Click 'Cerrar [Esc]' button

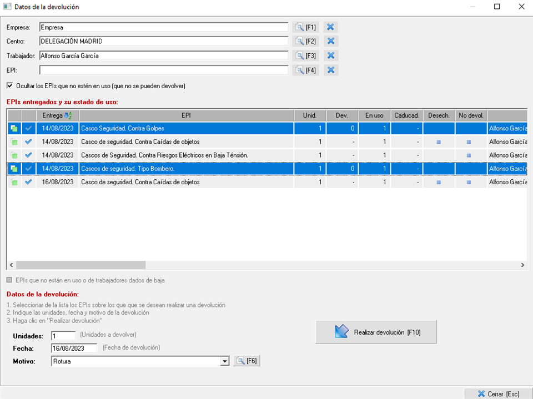[499, 393]
